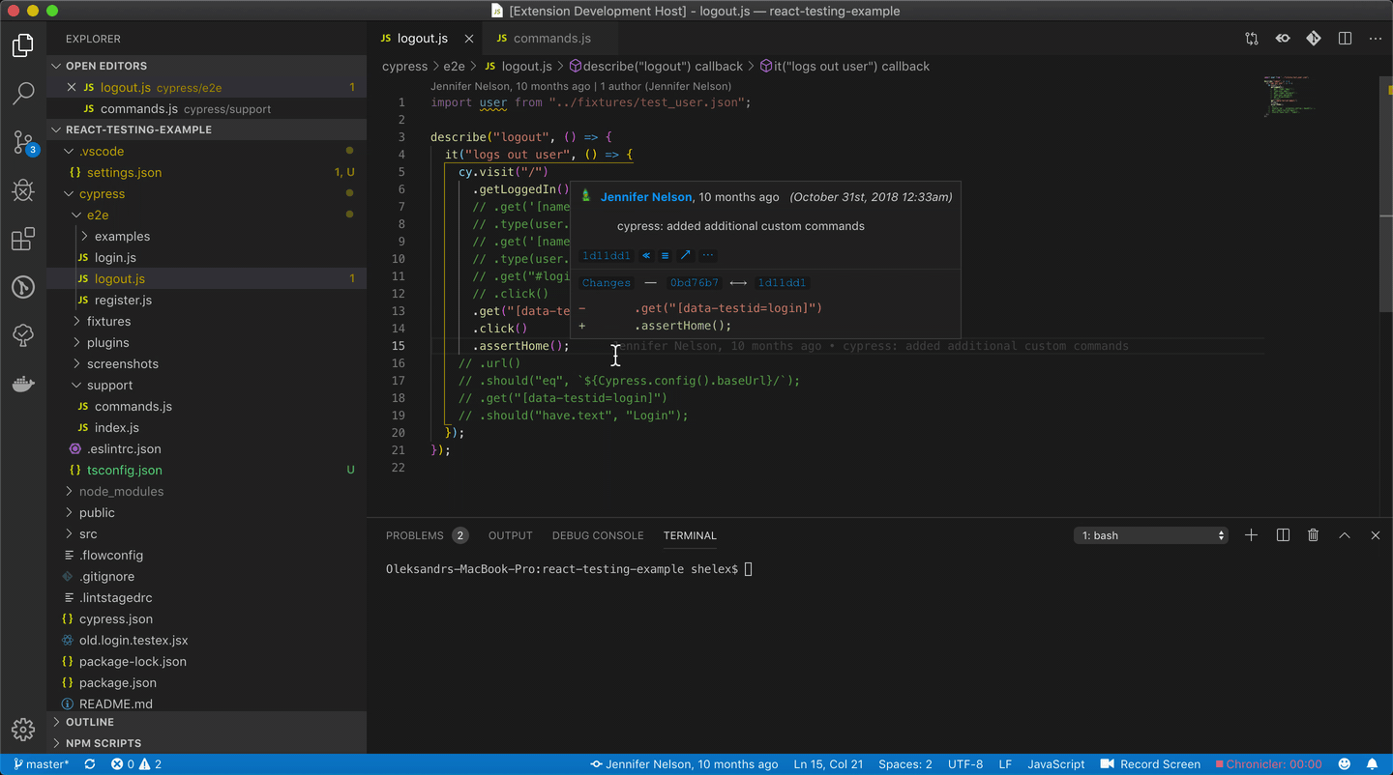Click UTF-8 encoding in status bar
This screenshot has height=775, width=1393.
click(965, 764)
